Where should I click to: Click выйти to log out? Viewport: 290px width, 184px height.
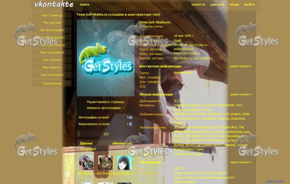tap(249, 4)
